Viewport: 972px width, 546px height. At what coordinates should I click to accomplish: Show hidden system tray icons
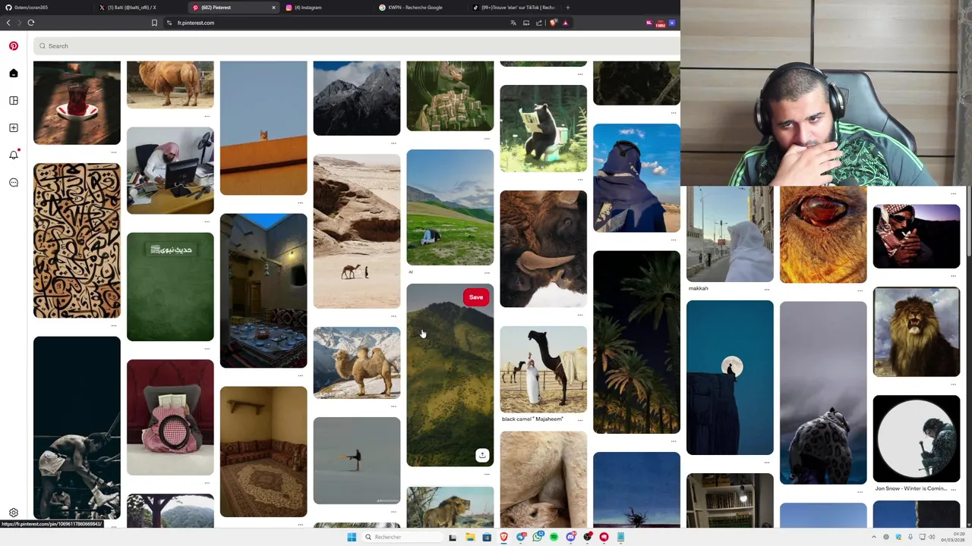874,537
